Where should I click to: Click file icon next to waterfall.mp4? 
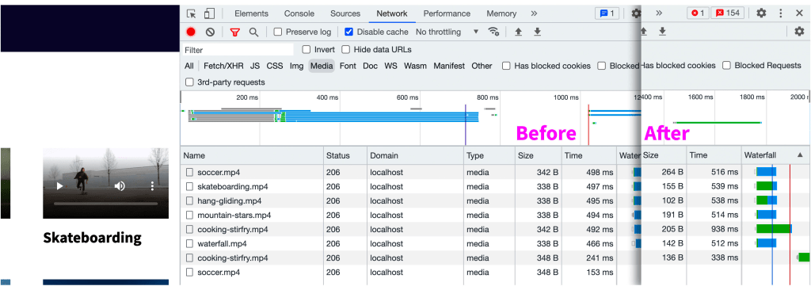click(190, 243)
